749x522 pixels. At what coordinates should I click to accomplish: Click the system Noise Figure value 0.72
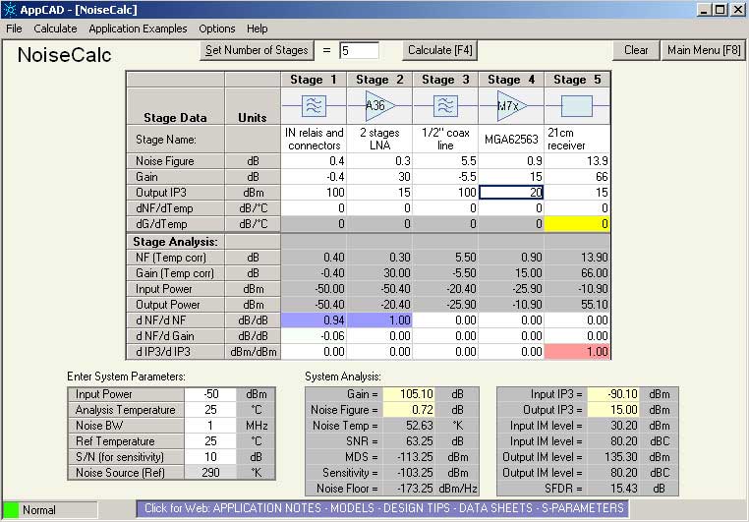(x=409, y=410)
